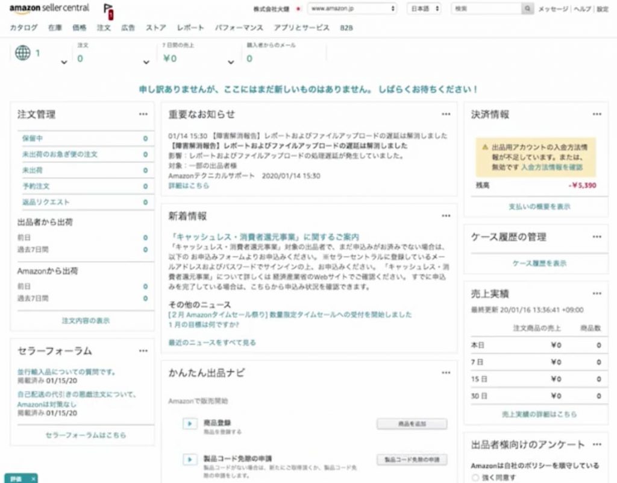Open the 注文 menu in navigation bar

104,28
